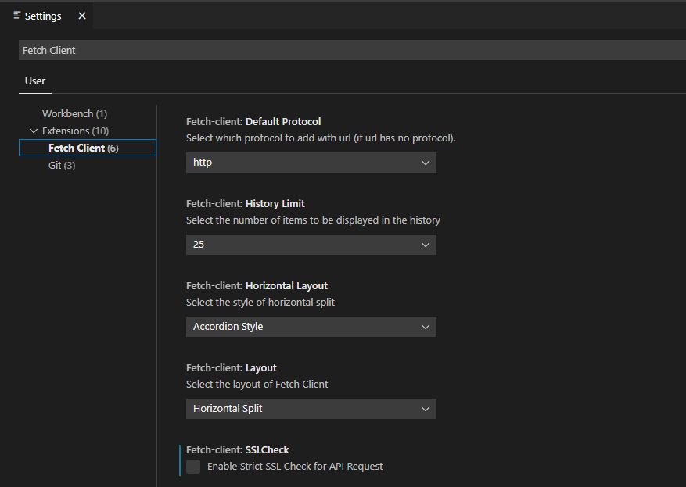Open the Default Protocol http dropdown
686x487 pixels.
click(x=311, y=163)
